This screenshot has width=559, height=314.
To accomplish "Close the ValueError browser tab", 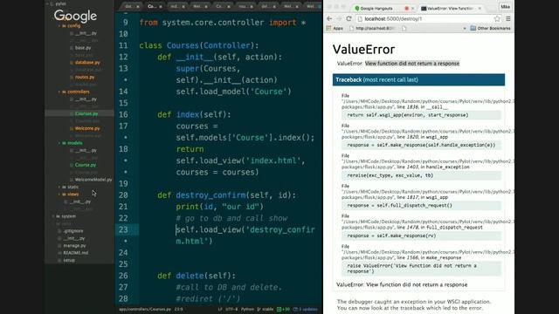I will (x=480, y=8).
